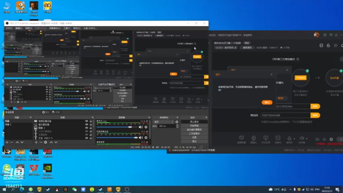343x193 pixels.
Task: Pop out the 混音器 dock via its header icon
Action: [149, 118]
